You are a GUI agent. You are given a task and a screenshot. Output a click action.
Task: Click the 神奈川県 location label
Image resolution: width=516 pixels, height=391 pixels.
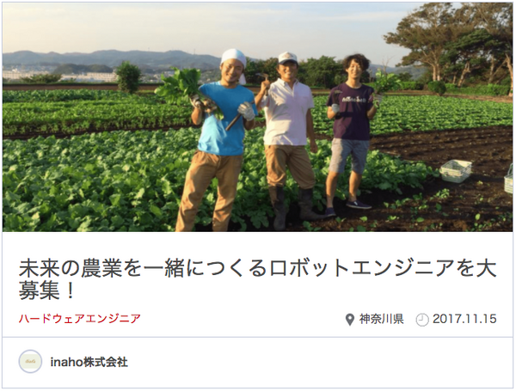pyautogui.click(x=381, y=320)
